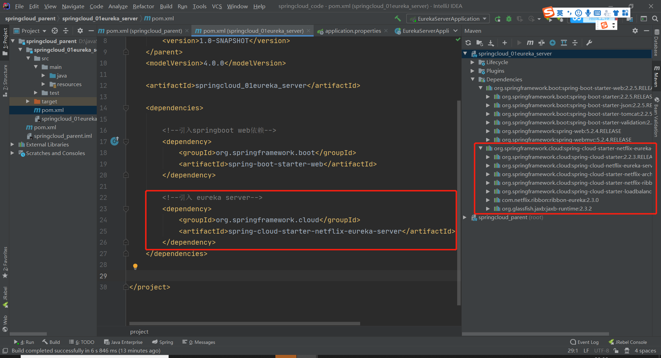This screenshot has width=661, height=358.
Task: Open the Event Log
Action: pos(584,342)
